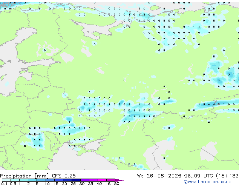Click the legend scale label "10"
Viewport: 239px width, 185px height.
click(x=47, y=183)
